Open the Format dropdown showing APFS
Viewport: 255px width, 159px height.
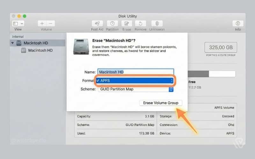pos(135,81)
